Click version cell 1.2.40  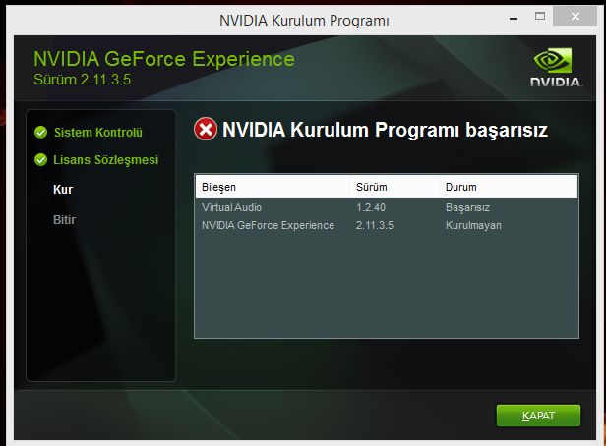click(371, 207)
